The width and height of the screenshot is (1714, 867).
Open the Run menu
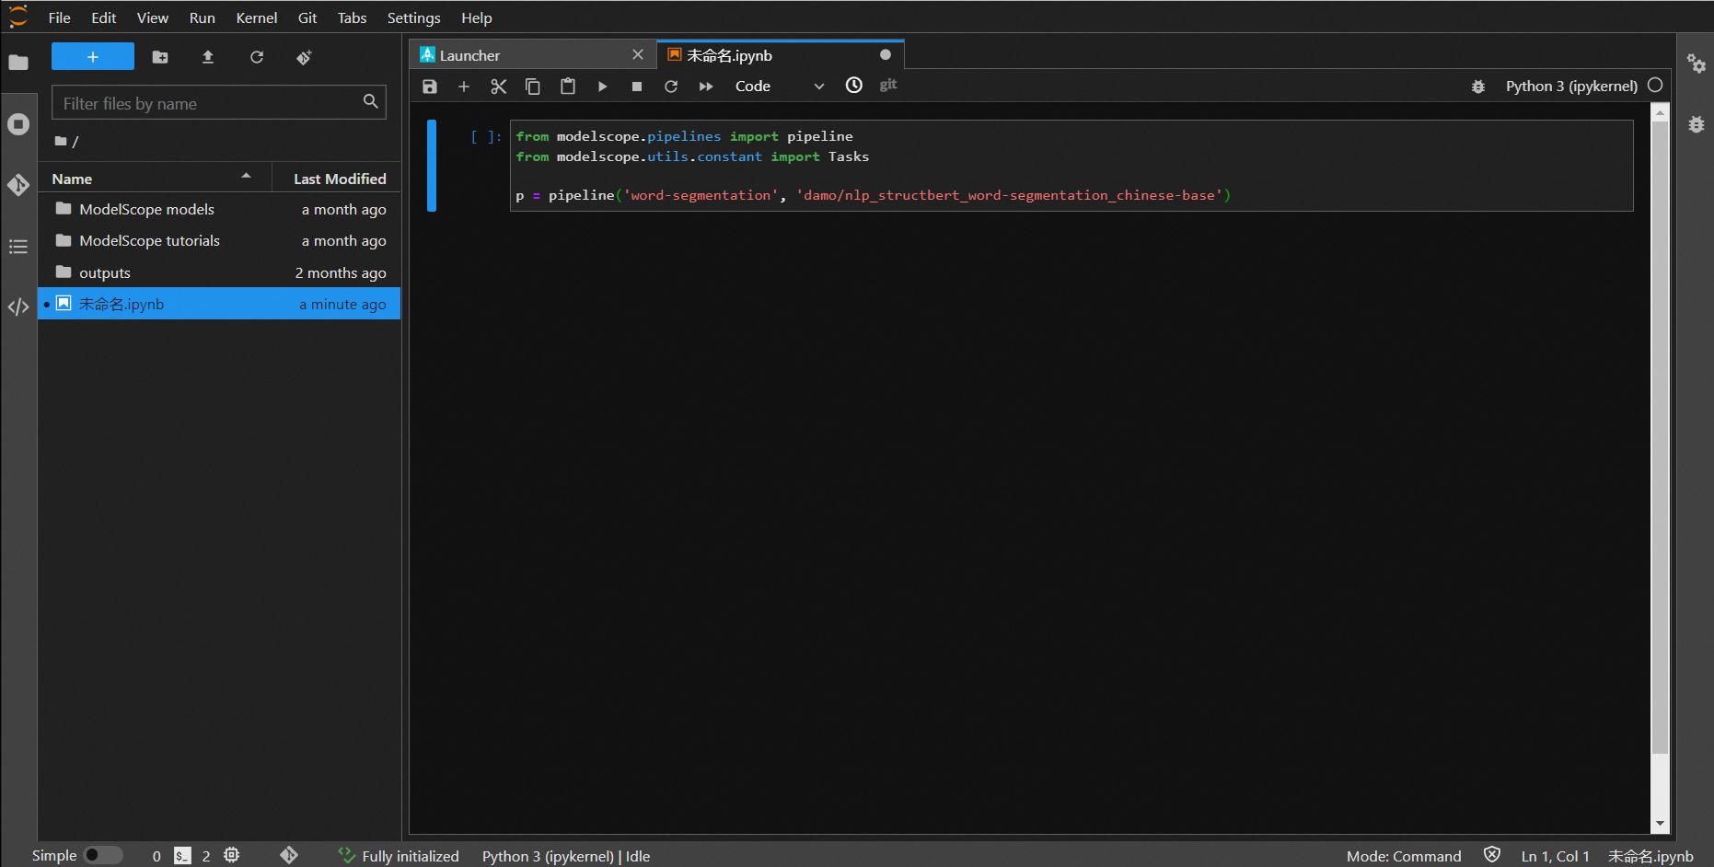(x=203, y=17)
